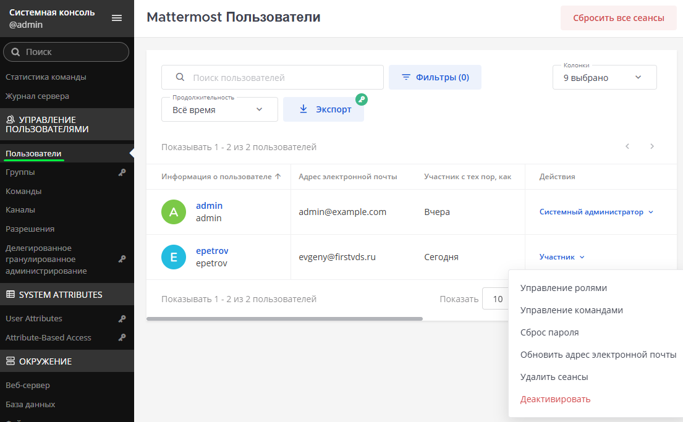Select Удалить сеансы menu item

554,377
